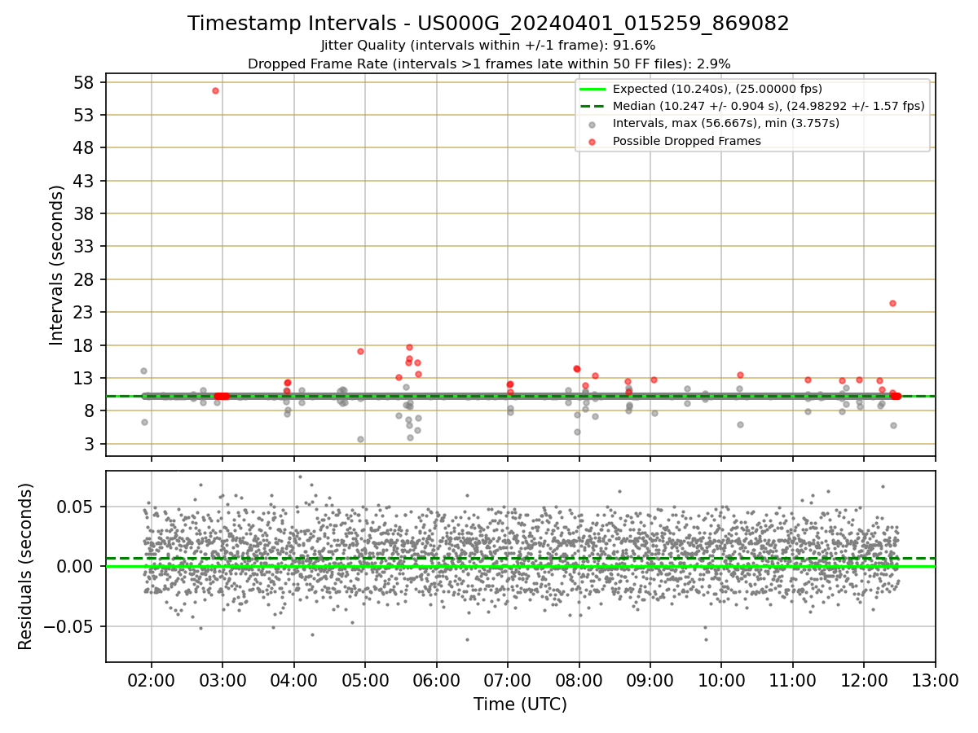The width and height of the screenshot is (978, 733).
Task: Click the x-axis tick label '02:00'
Action: click(x=151, y=679)
